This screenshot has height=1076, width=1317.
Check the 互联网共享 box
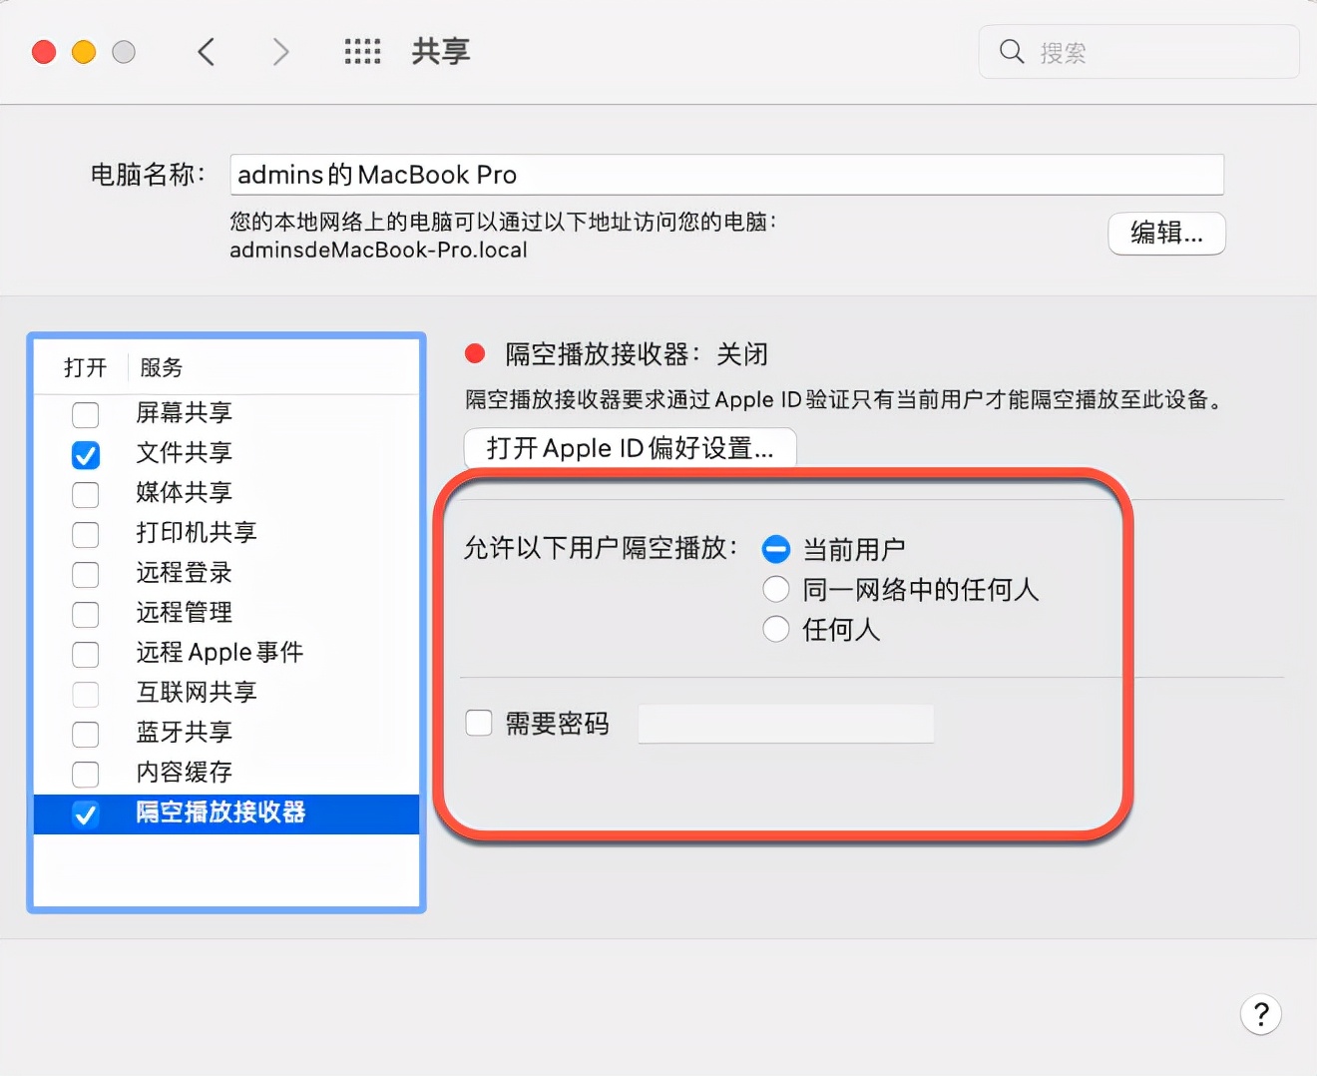point(86,694)
